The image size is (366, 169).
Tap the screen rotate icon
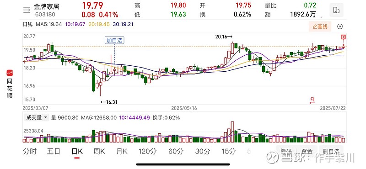click(336, 10)
